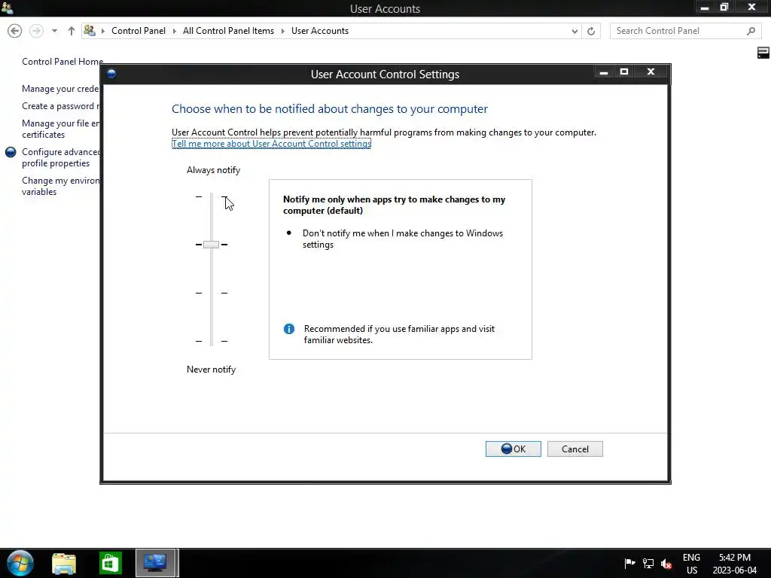The image size is (771, 578).
Task: Refresh the Control Panel view
Action: tap(591, 31)
